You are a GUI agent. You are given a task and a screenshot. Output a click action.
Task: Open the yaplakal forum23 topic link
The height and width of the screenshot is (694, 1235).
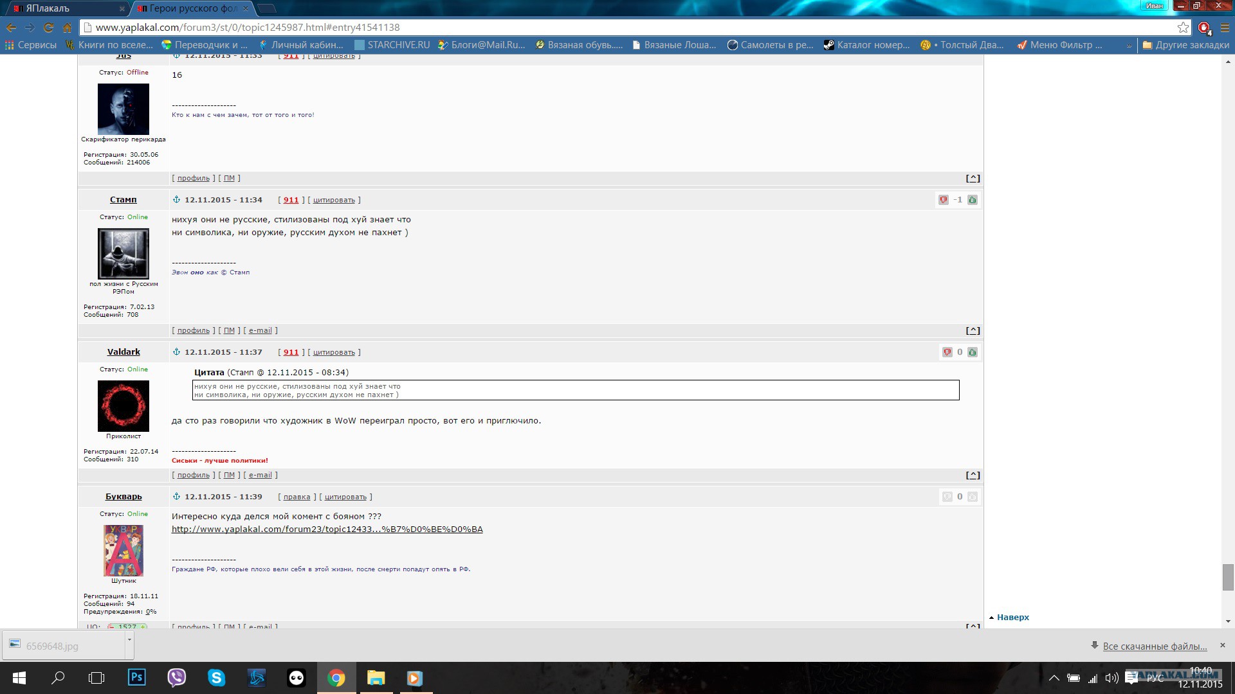[327, 529]
